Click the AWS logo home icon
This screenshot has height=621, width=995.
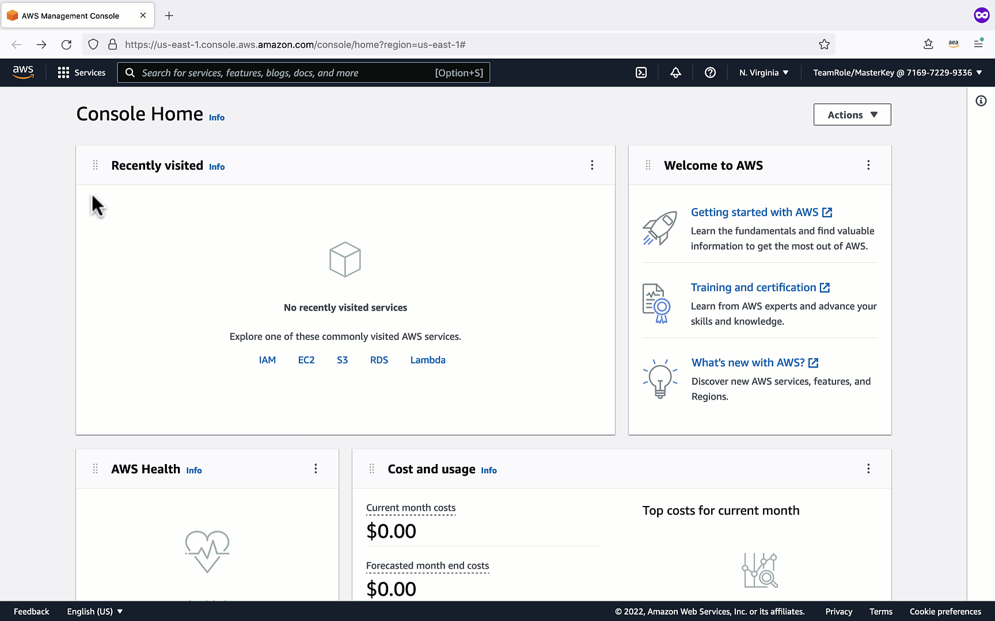23,72
